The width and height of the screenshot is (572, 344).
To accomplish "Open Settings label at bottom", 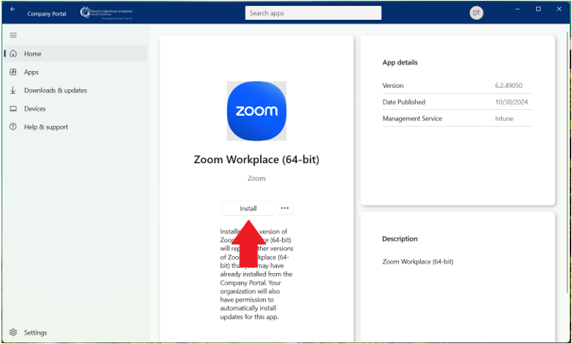I will [35, 333].
